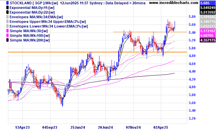The image size is (216, 131).
Task: Click the 5.172167 MA value box
Action: point(208,31)
